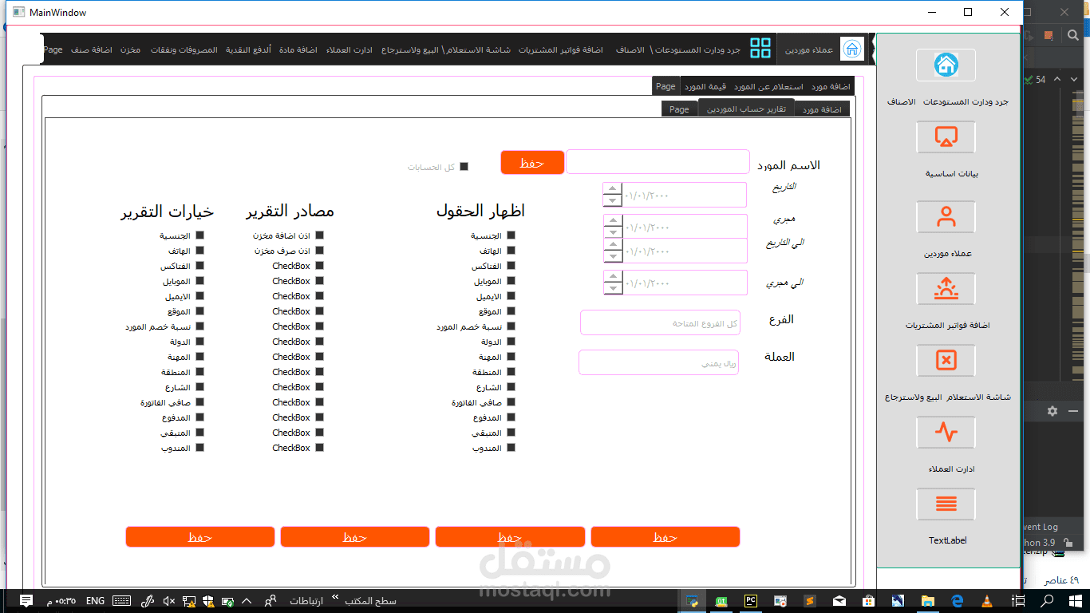This screenshot has width=1090, height=613.
Task: Select the مخزن top tab
Action: (x=131, y=49)
